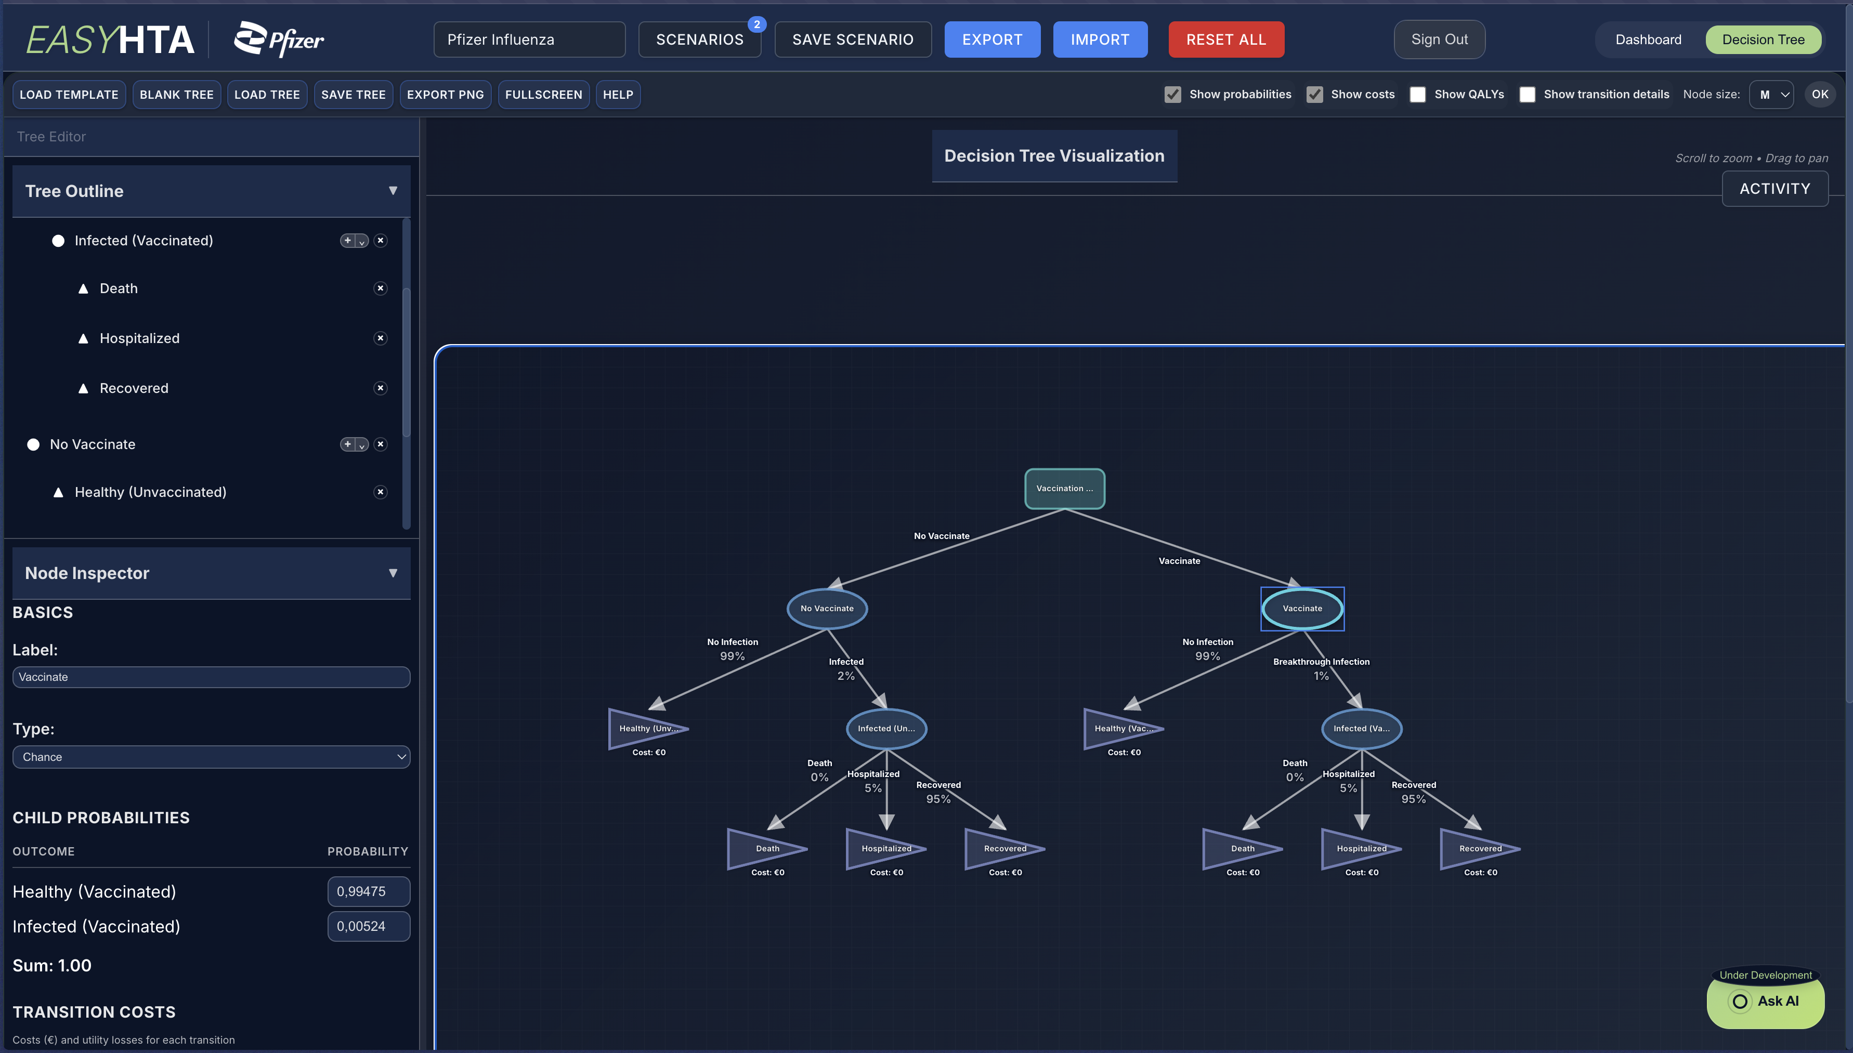Delete No Vaccinate from Tree Outline
The image size is (1853, 1053).
tap(381, 444)
